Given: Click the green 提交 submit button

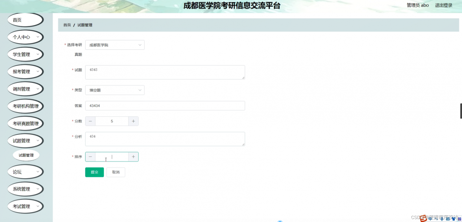Looking at the screenshot, I should tap(94, 172).
